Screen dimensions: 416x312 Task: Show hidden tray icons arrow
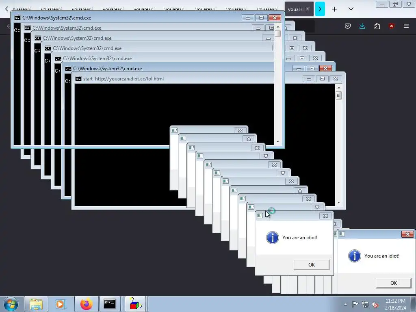tap(345, 304)
